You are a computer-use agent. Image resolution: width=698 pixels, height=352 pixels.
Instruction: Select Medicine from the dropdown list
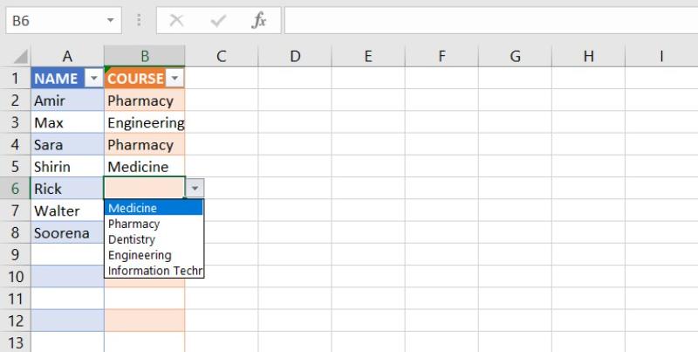(153, 208)
